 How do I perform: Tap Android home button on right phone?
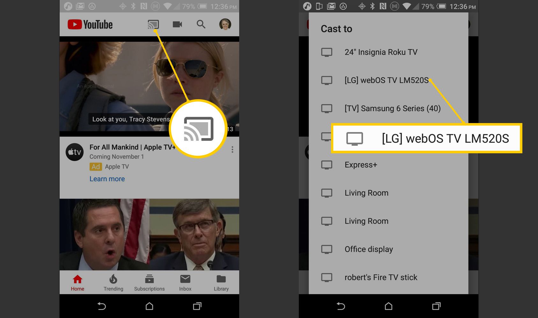[x=388, y=306]
